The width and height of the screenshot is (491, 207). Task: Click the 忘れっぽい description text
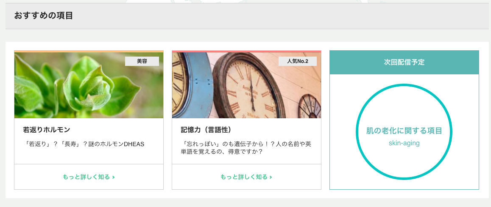(246, 148)
